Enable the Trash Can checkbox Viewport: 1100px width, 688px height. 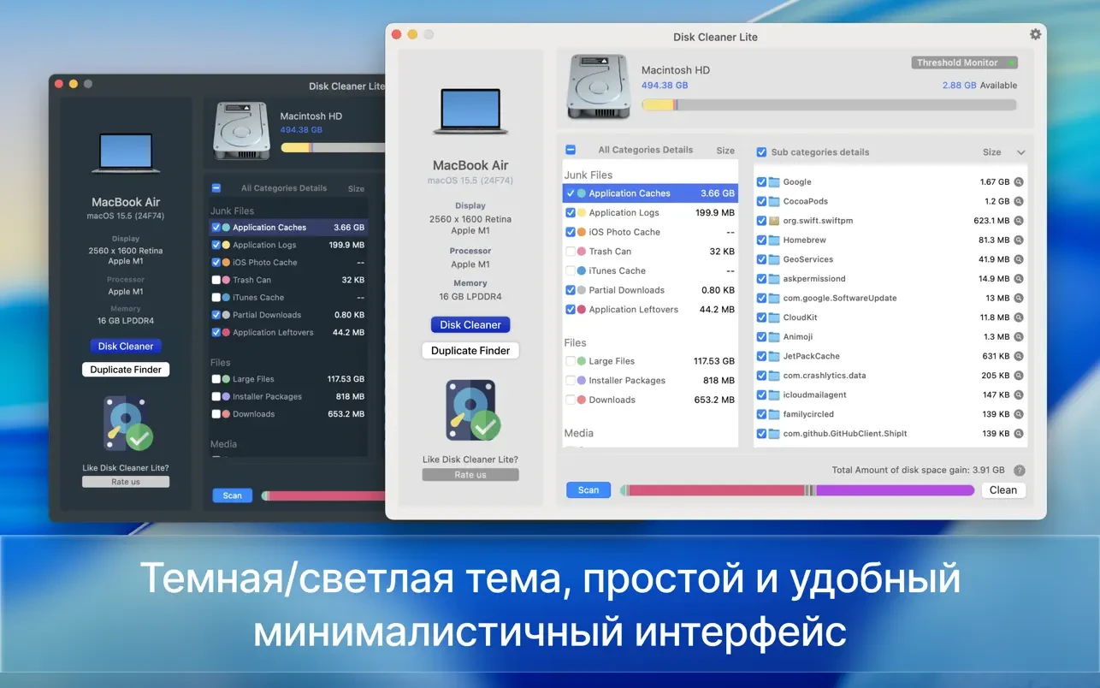tap(571, 252)
